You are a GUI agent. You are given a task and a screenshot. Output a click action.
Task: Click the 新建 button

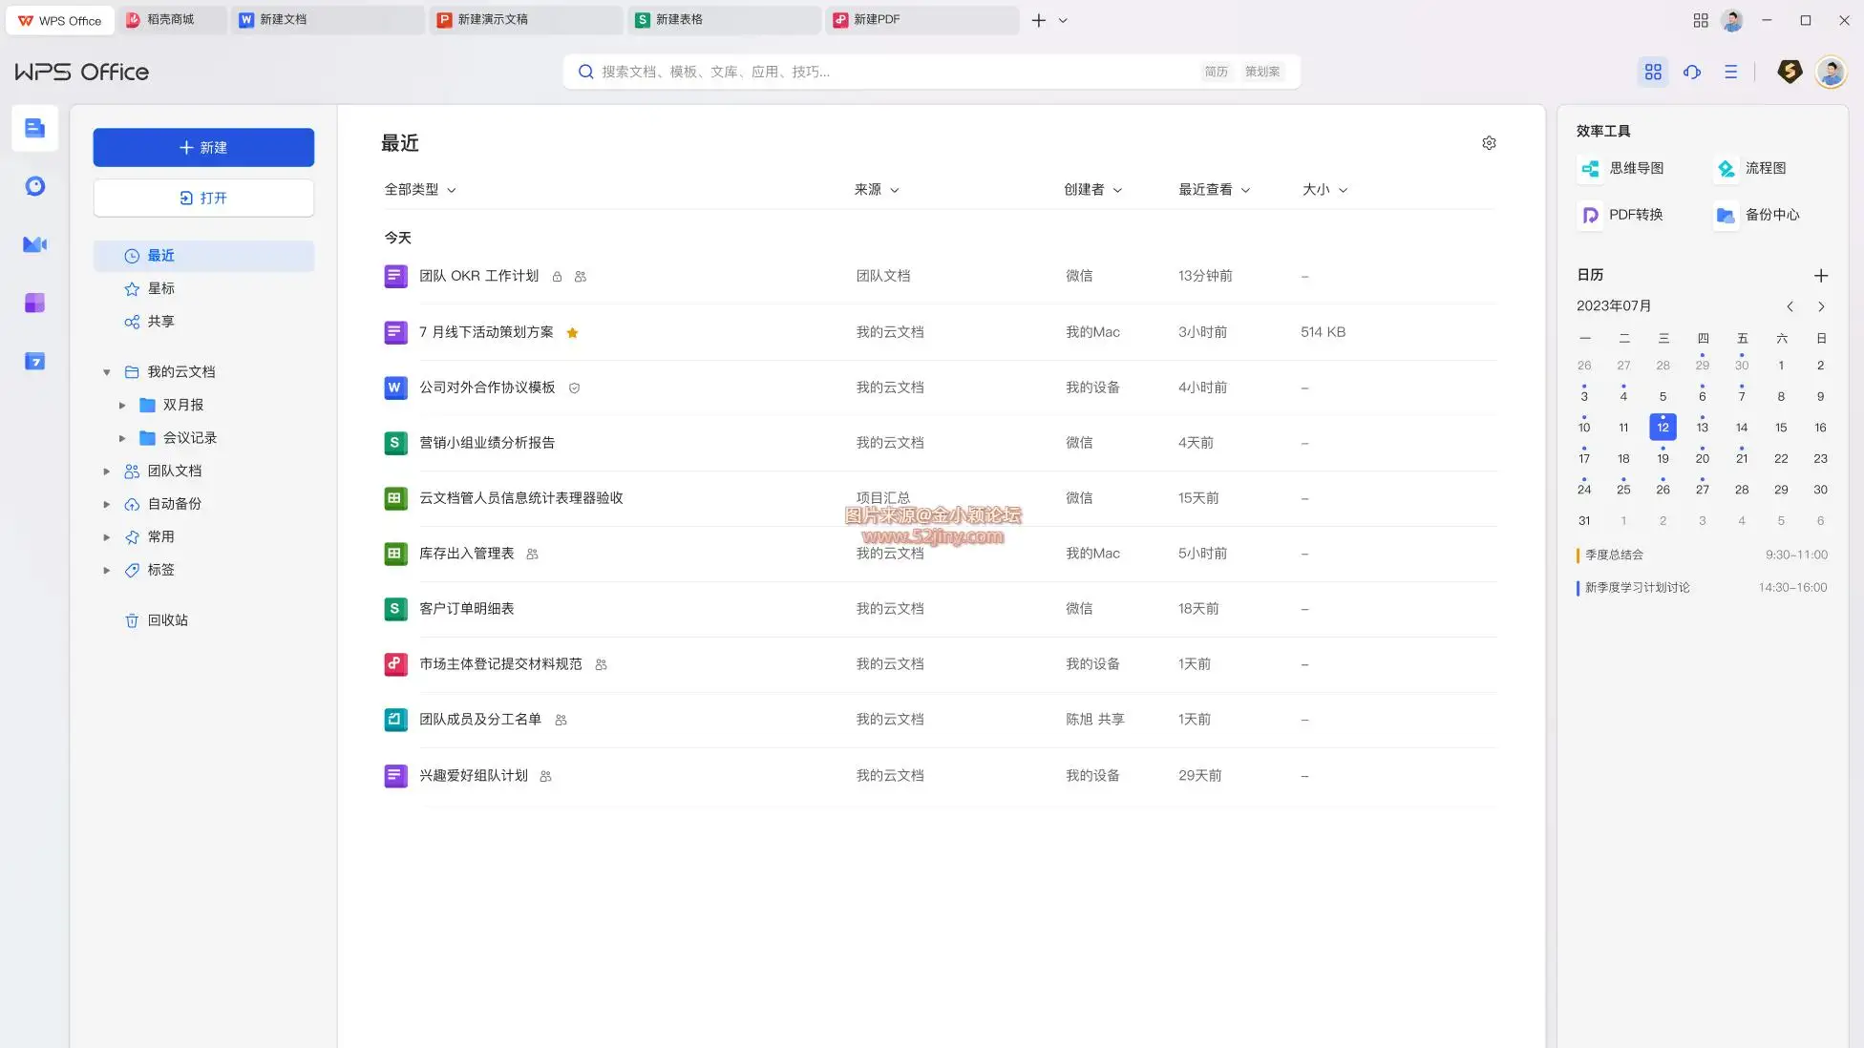(x=203, y=148)
